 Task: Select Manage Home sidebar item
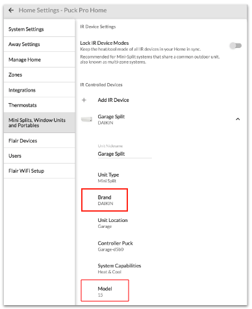[x=40, y=60]
